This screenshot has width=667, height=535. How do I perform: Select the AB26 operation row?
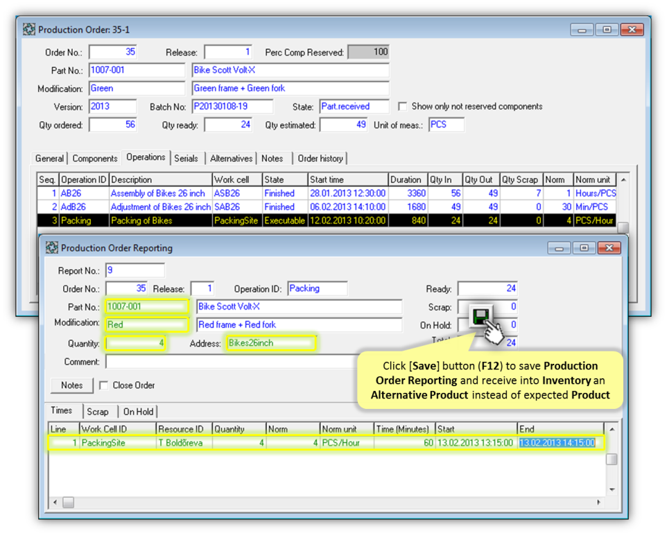tap(327, 193)
